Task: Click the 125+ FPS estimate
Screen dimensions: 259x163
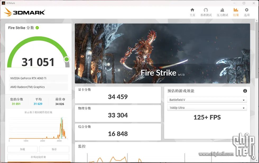Action: click(207, 117)
